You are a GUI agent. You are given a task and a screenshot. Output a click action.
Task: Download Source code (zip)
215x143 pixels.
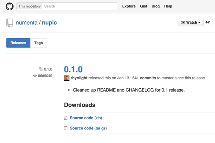pos(86,118)
